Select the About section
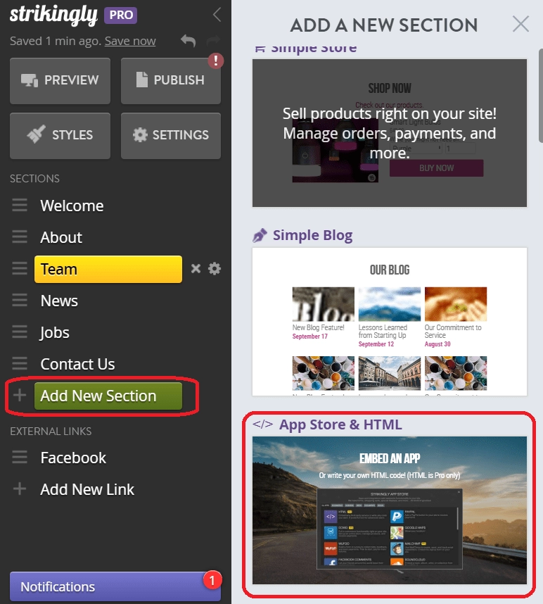Viewport: 543px width, 604px height. (x=61, y=237)
